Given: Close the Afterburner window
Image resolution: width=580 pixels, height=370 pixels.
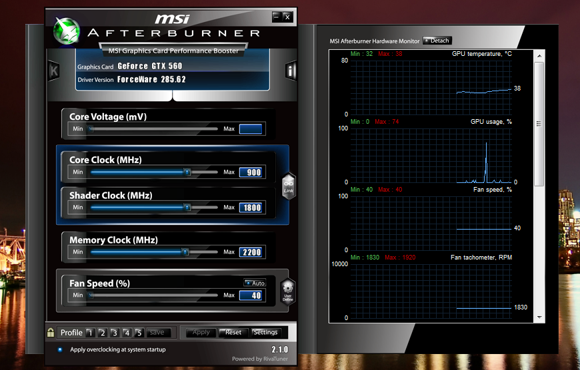Looking at the screenshot, I should 287,17.
